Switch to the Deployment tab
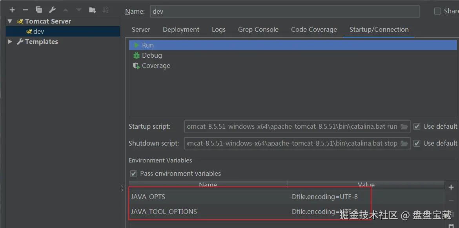This screenshot has width=459, height=228. click(181, 29)
